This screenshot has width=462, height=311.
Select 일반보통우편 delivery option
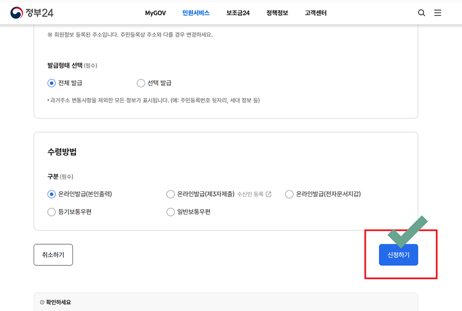click(x=170, y=212)
